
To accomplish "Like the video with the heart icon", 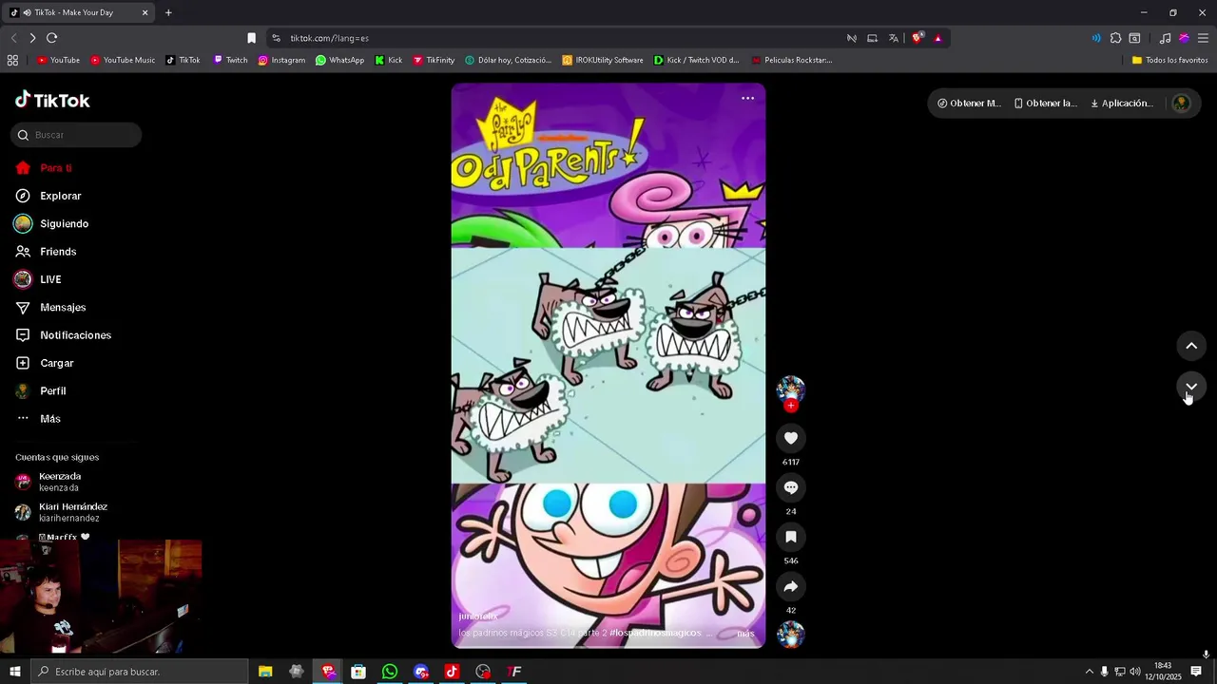I will click(790, 438).
